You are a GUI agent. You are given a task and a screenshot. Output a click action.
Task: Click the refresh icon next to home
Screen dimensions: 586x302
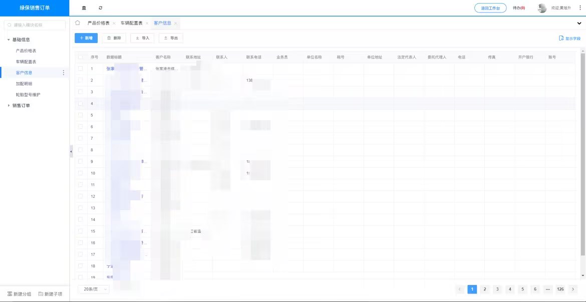point(100,8)
